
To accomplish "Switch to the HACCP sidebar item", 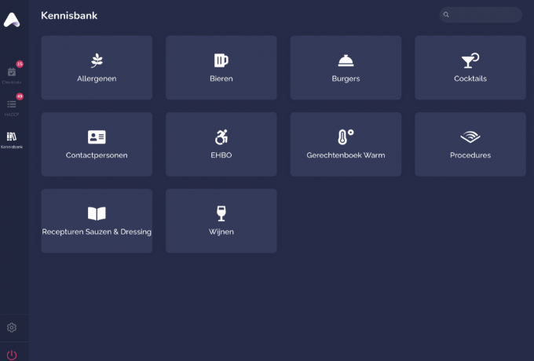I will [12, 106].
